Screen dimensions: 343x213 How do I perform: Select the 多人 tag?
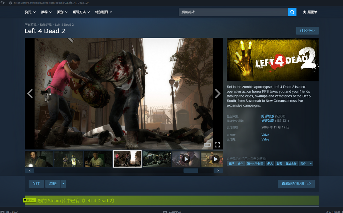coord(270,163)
